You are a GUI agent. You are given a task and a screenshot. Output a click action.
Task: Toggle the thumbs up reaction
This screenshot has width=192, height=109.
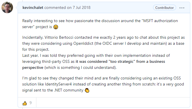25,103
